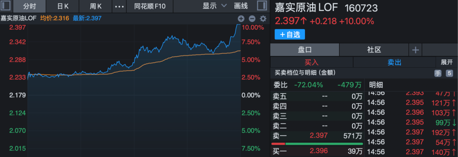The width and height of the screenshot is (458, 157).
Task: Zoom in chart with plus icon
Action: (x=241, y=19)
